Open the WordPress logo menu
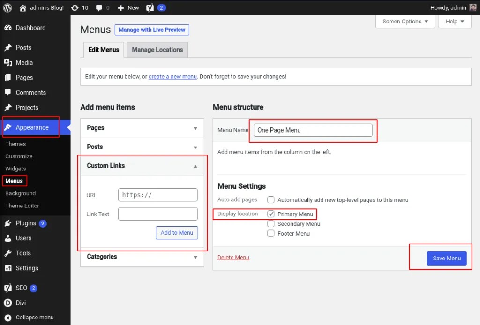The width and height of the screenshot is (480, 325). point(7,7)
